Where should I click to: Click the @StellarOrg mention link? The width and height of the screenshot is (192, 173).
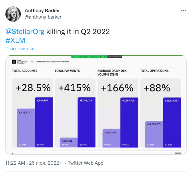coord(25,31)
